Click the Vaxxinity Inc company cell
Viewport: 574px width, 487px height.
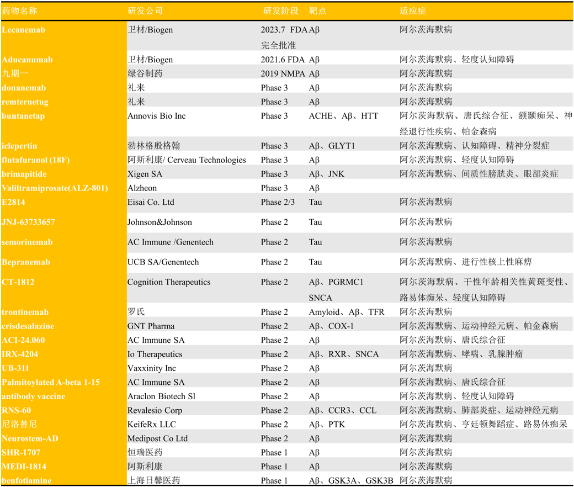152,368
